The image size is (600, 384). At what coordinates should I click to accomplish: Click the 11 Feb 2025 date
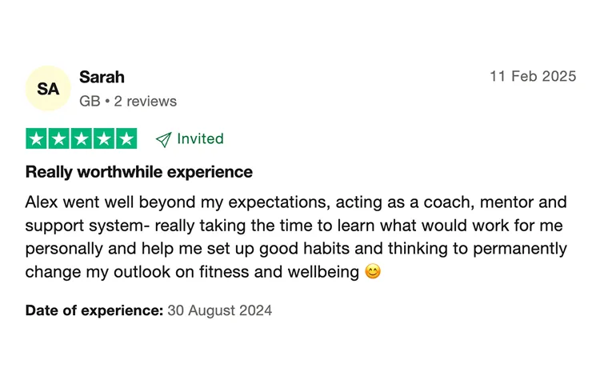tap(533, 76)
